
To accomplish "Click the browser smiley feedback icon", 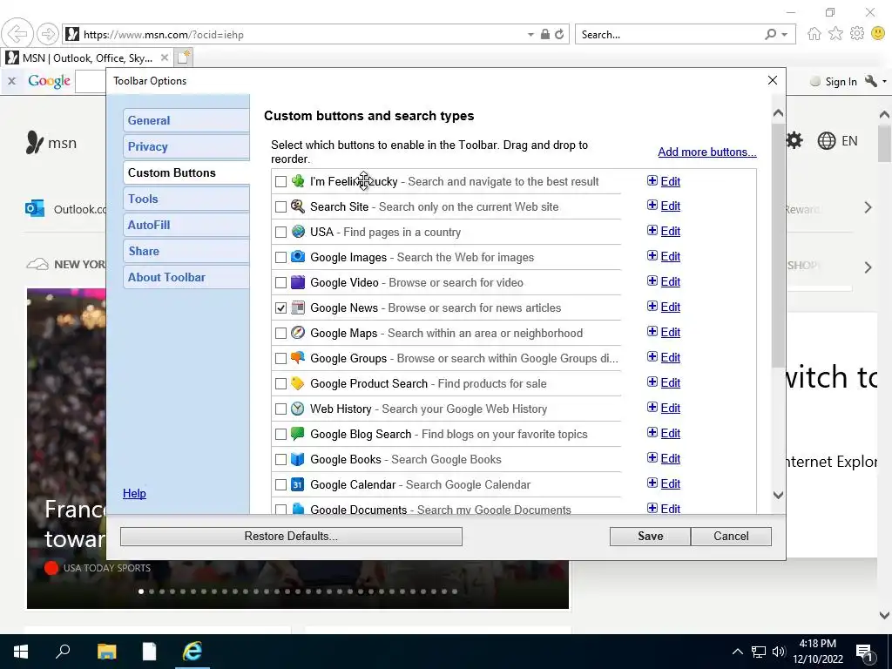I will coord(877,34).
